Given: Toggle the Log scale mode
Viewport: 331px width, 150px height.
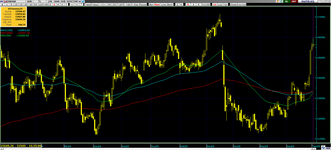Looking at the screenshot, I should click(x=220, y=5).
